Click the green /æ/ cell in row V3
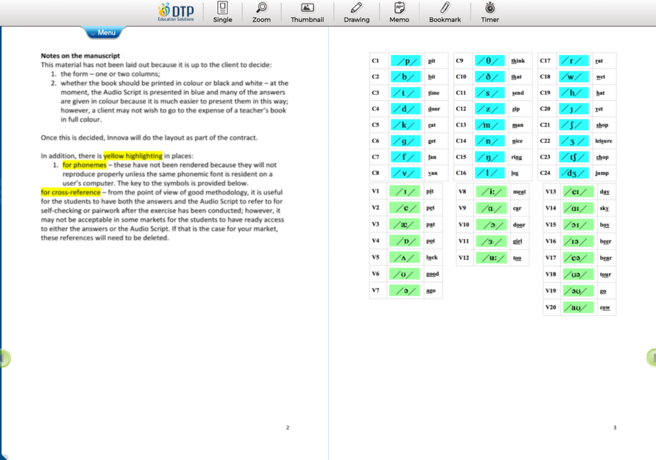Screen dimensions: 656x460 pos(404,224)
